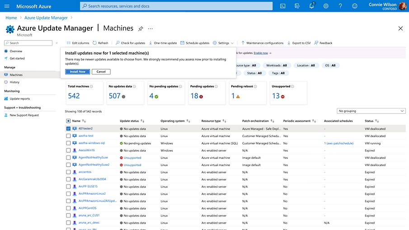Check the aastha-test row checkbox
409x230 pixels.
click(68, 136)
